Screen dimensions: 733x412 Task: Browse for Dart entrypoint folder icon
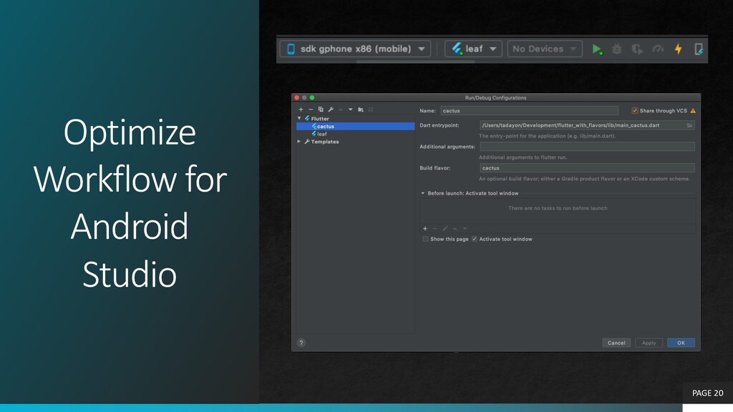coord(689,125)
